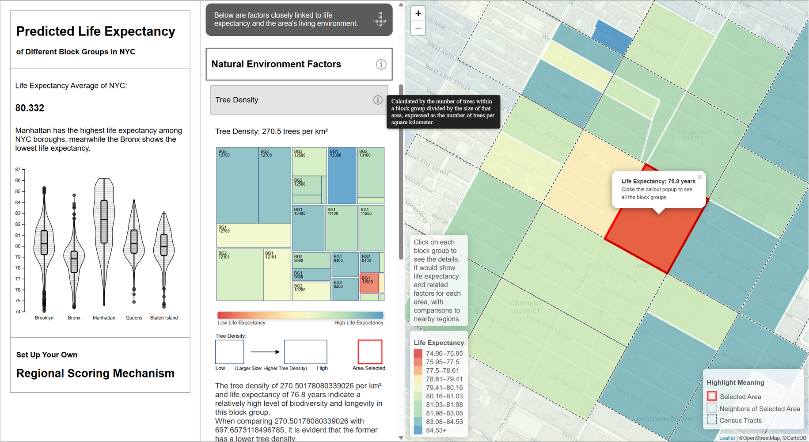The height and width of the screenshot is (442, 809).
Task: Click the middle panel vertical scrollbar thumb
Action: 401,171
